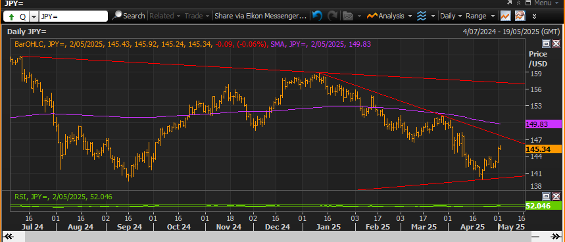565x242 pixels.
Task: Click the SMA JPY= legend text
Action: pos(321,44)
